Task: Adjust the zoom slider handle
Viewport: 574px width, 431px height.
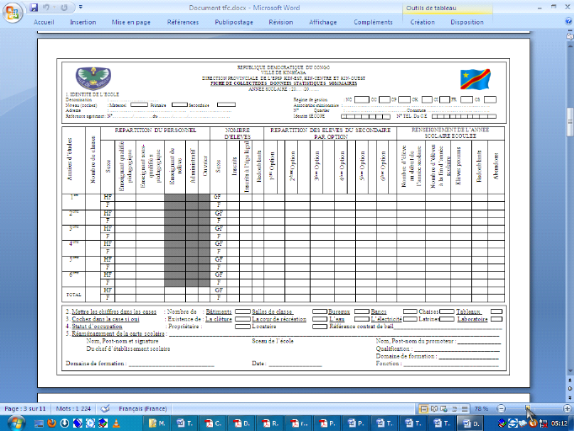Action: [528, 408]
